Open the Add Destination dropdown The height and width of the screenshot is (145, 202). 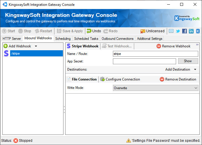point(181,69)
